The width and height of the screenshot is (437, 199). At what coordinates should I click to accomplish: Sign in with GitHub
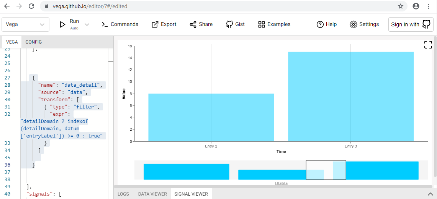coord(411,24)
